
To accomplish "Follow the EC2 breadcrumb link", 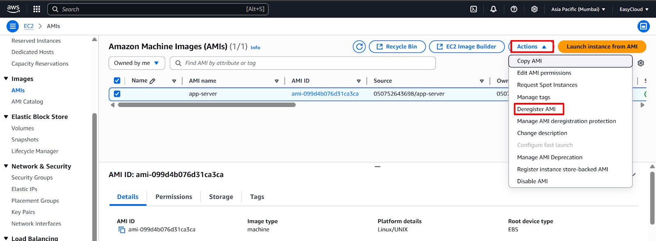I will [29, 26].
